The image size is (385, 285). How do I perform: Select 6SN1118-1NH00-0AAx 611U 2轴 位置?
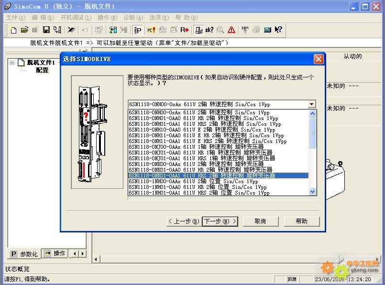point(218,181)
